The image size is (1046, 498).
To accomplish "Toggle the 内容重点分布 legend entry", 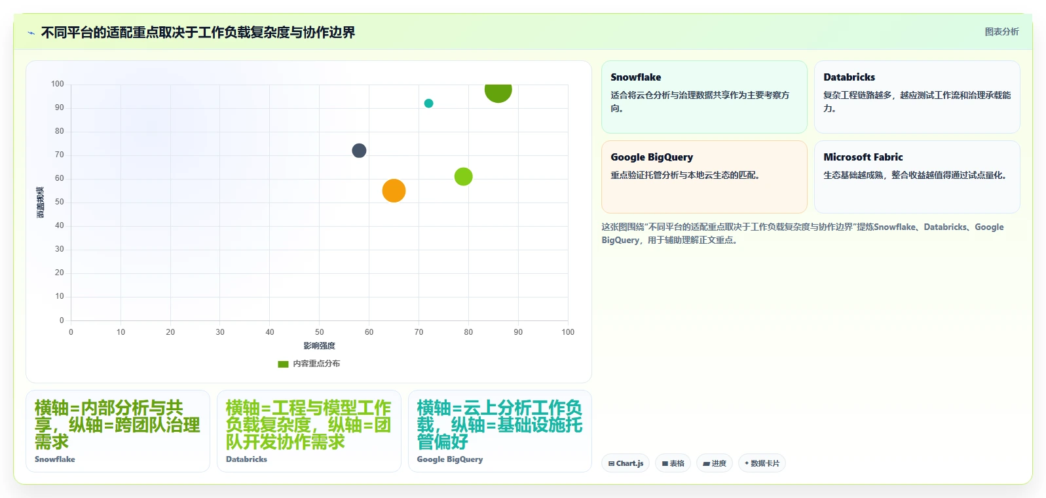I will point(308,364).
